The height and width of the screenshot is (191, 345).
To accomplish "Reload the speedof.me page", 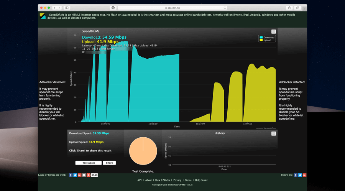I will (x=225, y=8).
